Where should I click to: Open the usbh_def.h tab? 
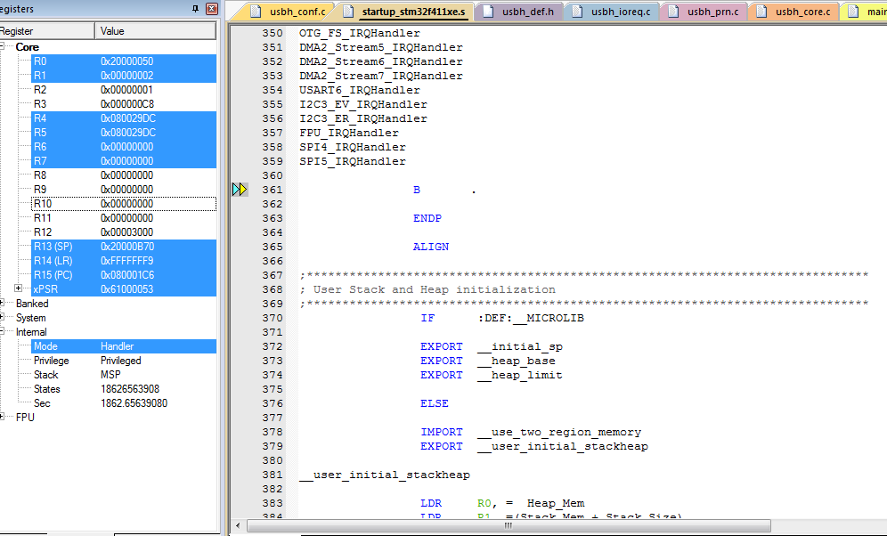pos(519,12)
